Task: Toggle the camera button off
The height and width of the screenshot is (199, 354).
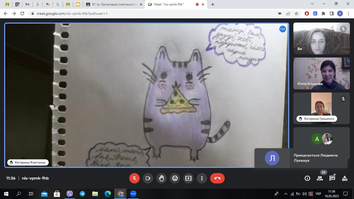Action: pyautogui.click(x=148, y=178)
